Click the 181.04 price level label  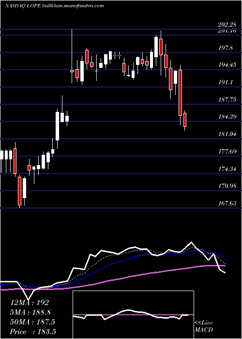(228, 134)
